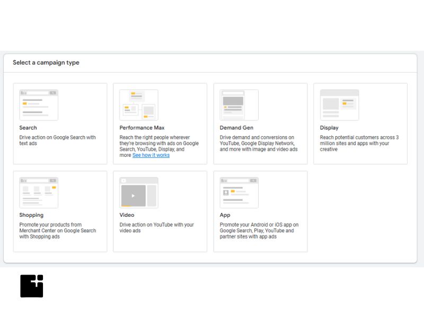Click the Shopping card's Merchant Center description
Viewport: 424px width, 318px height.
pos(58,231)
